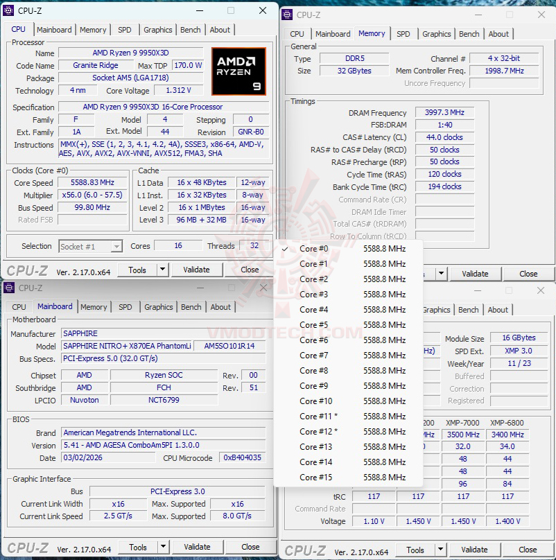Image resolution: width=556 pixels, height=560 pixels.
Task: Click CPU-Z app icon in CPU window title
Action: click(8, 10)
